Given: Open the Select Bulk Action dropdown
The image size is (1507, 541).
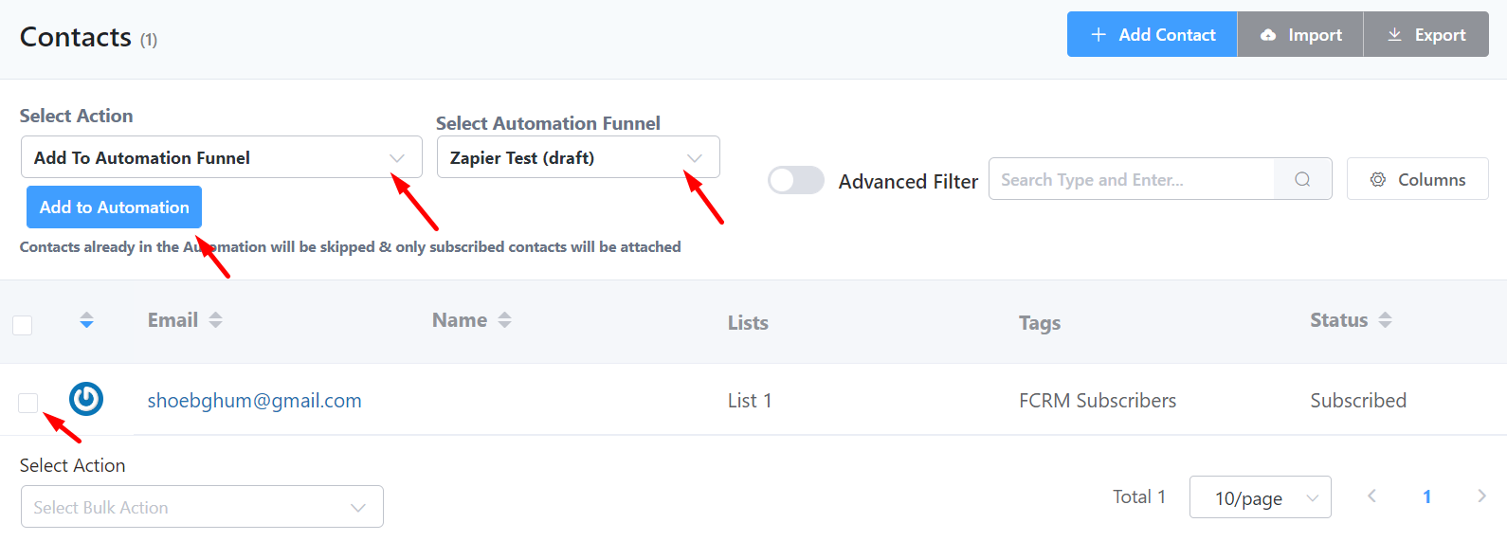Looking at the screenshot, I should (202, 507).
